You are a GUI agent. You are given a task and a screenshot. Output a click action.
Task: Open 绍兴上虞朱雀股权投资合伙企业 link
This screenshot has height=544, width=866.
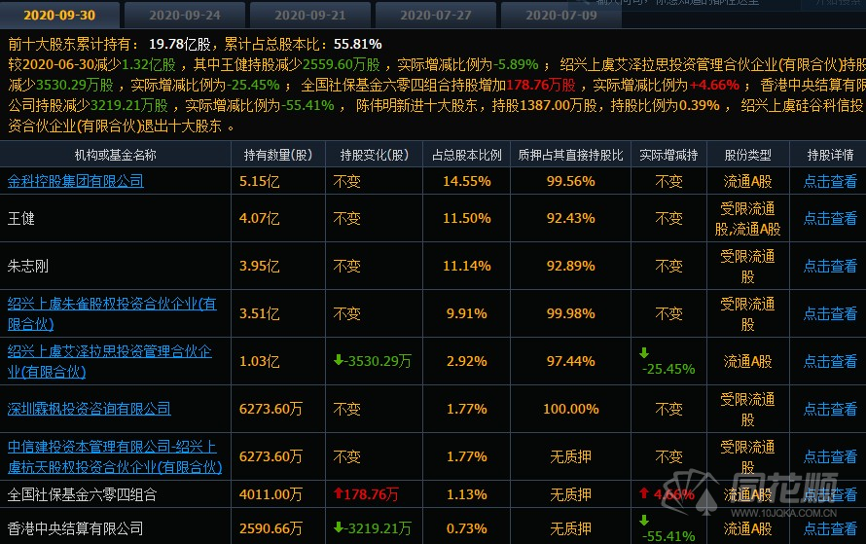pos(112,313)
